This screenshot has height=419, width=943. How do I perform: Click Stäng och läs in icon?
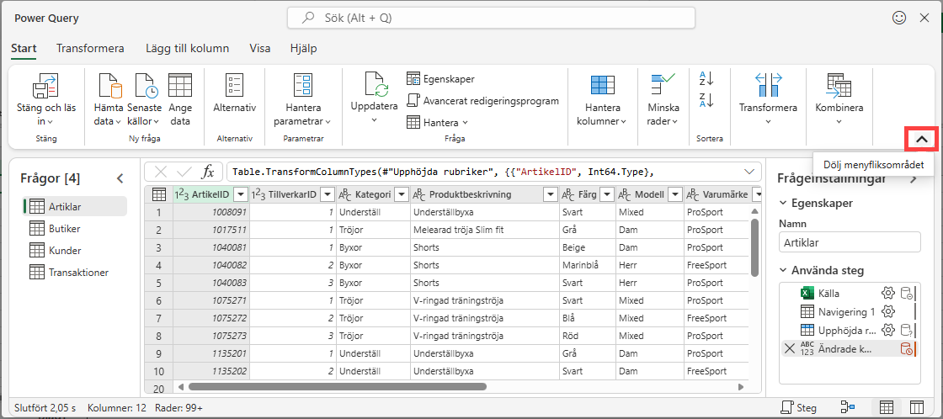point(45,85)
